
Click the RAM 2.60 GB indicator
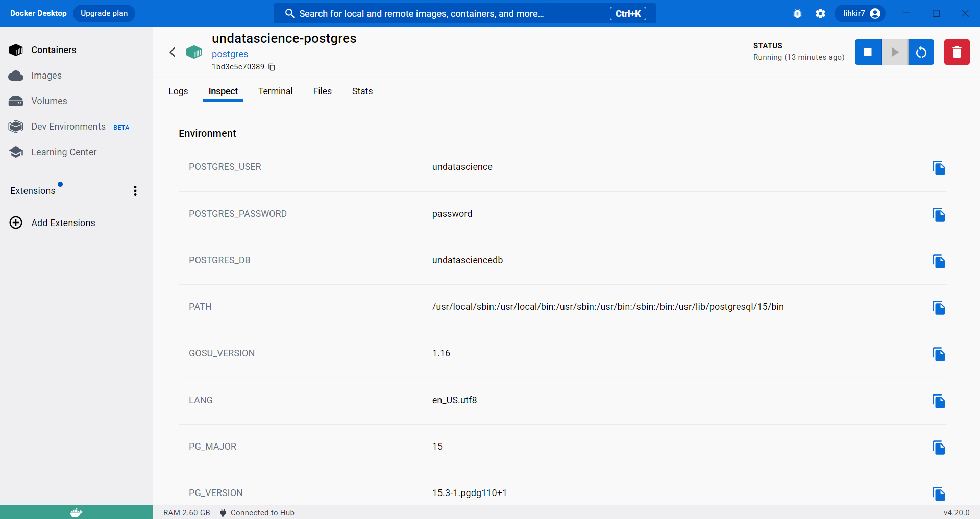point(187,513)
